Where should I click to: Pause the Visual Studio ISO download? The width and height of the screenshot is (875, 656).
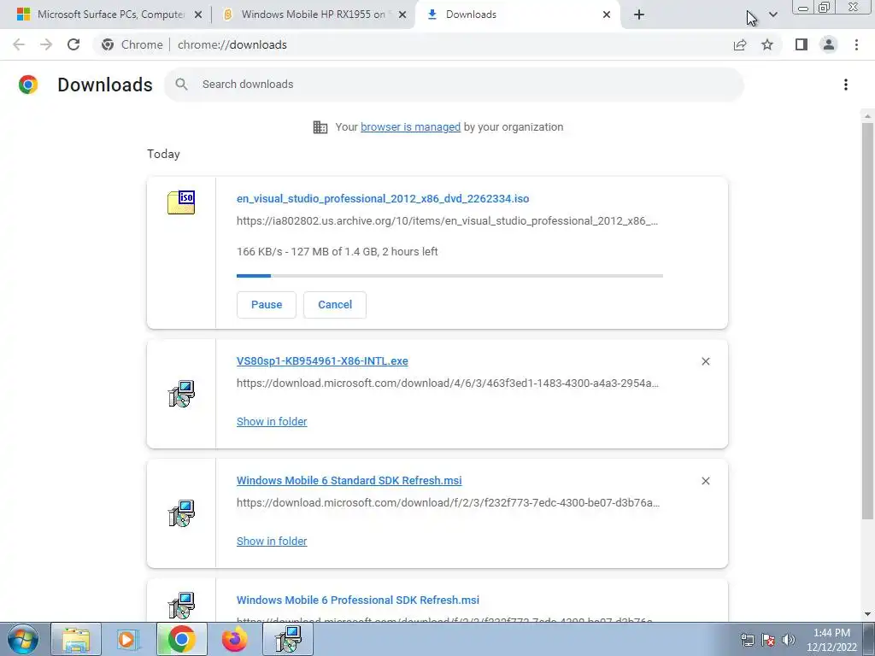point(267,305)
